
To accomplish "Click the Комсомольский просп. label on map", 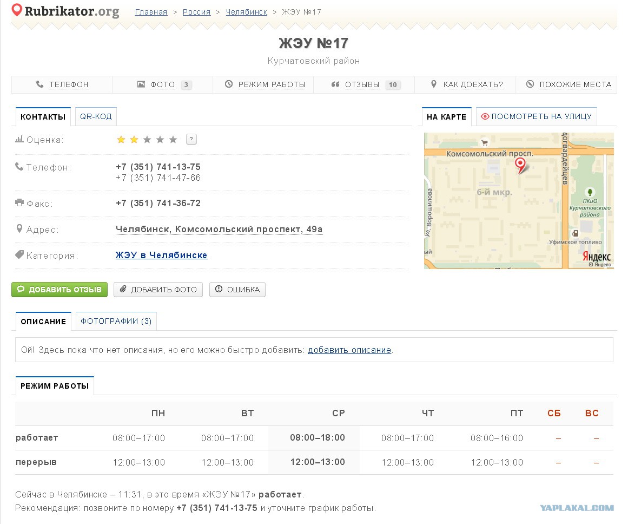I will [490, 154].
